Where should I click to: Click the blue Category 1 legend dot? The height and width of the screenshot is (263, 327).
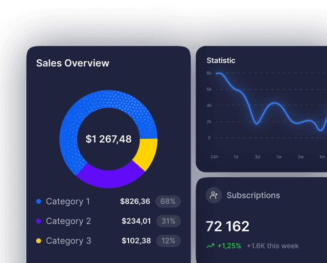[x=39, y=201]
